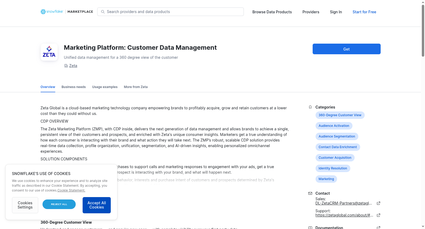Open Cookies Settings
Viewport: 425px width, 229px height.
pyautogui.click(x=25, y=205)
